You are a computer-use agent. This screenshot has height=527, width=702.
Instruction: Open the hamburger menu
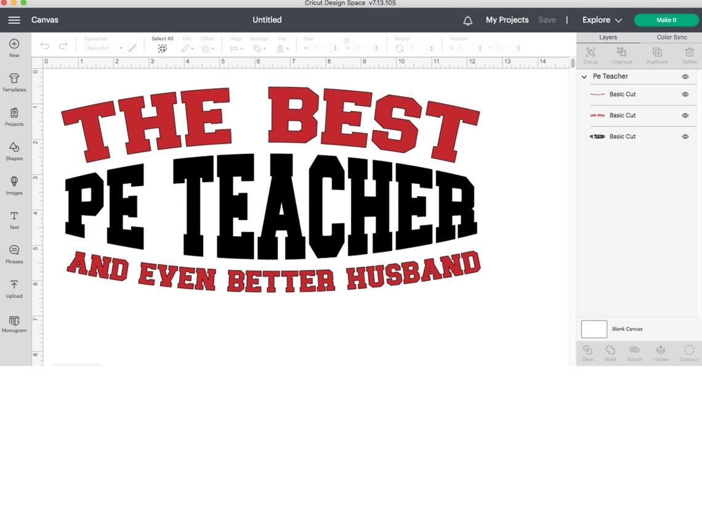tap(14, 20)
